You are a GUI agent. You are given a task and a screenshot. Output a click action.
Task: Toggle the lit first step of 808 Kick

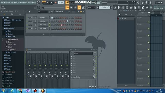tap(52, 18)
